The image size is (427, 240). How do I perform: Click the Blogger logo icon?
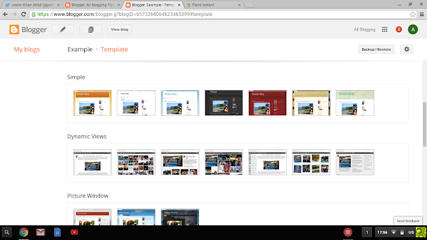click(x=14, y=29)
